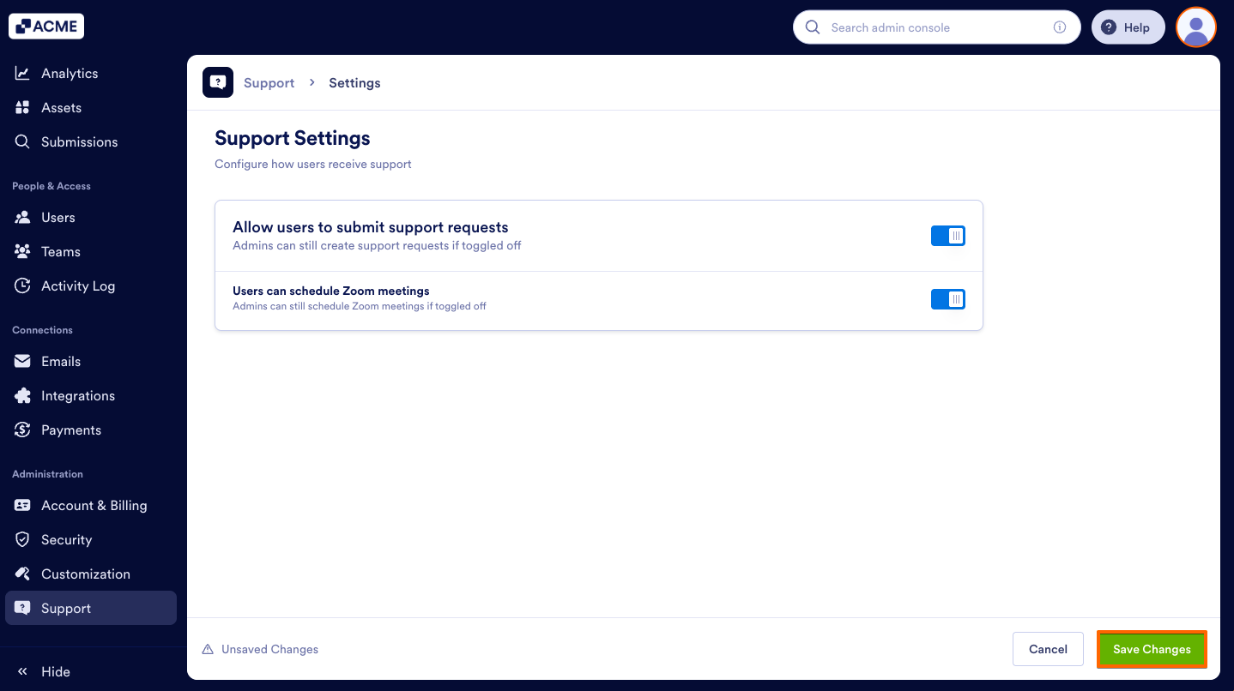Open the user profile avatar
1234x691 pixels.
pos(1196,27)
